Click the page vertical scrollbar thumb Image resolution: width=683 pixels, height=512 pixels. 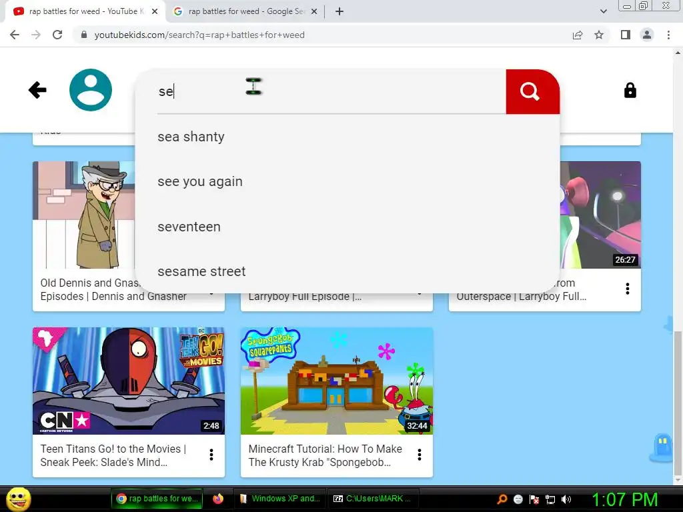click(678, 403)
